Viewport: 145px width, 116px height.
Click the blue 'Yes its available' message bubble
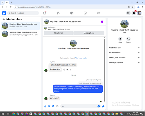[x=78, y=89]
